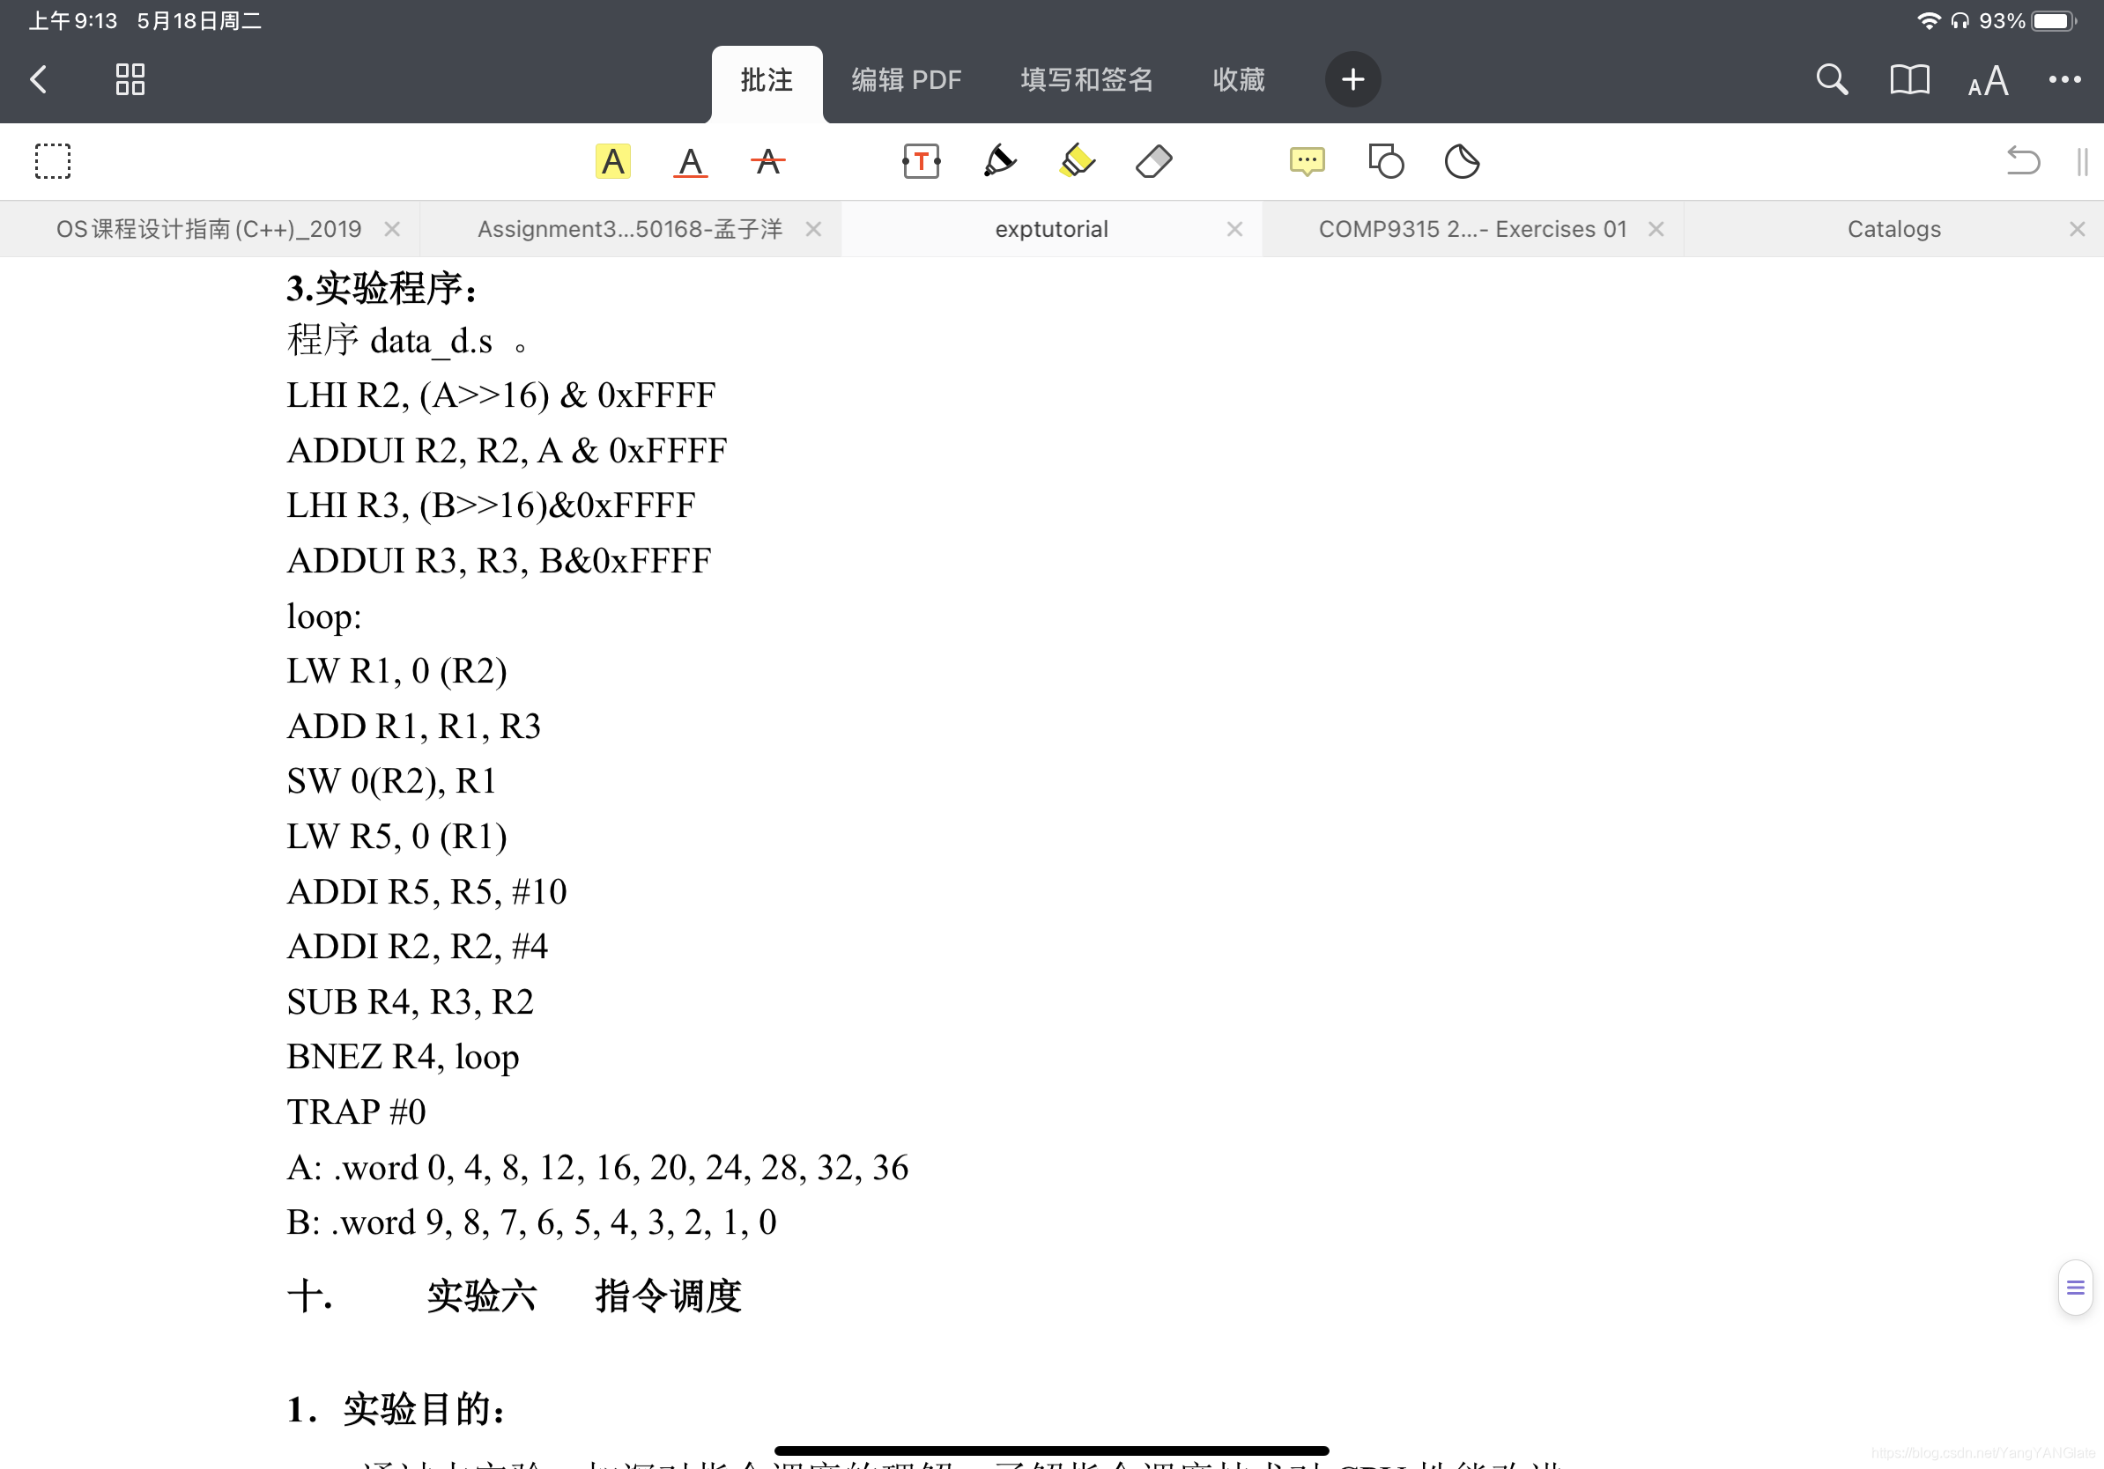Open the sticker tool
This screenshot has height=1469, width=2104.
point(1463,161)
